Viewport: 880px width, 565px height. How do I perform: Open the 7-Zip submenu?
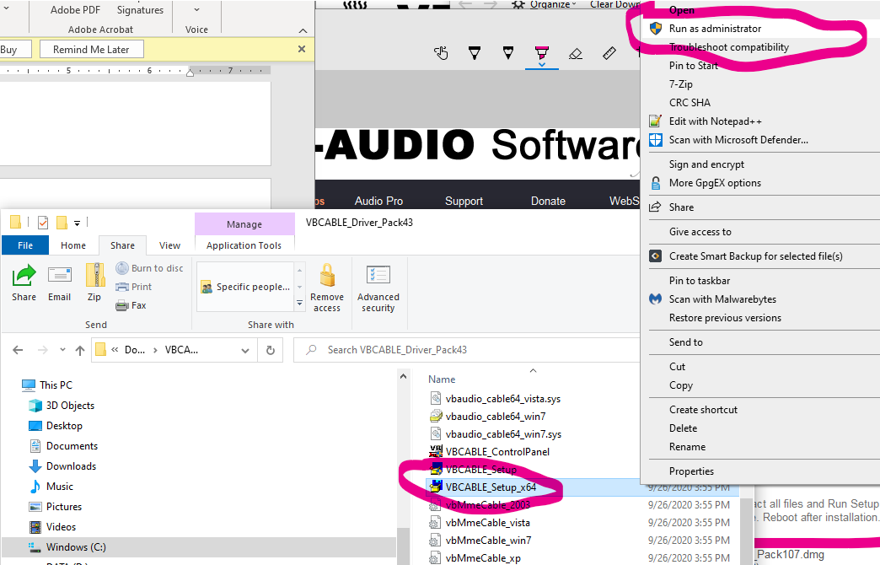click(760, 84)
